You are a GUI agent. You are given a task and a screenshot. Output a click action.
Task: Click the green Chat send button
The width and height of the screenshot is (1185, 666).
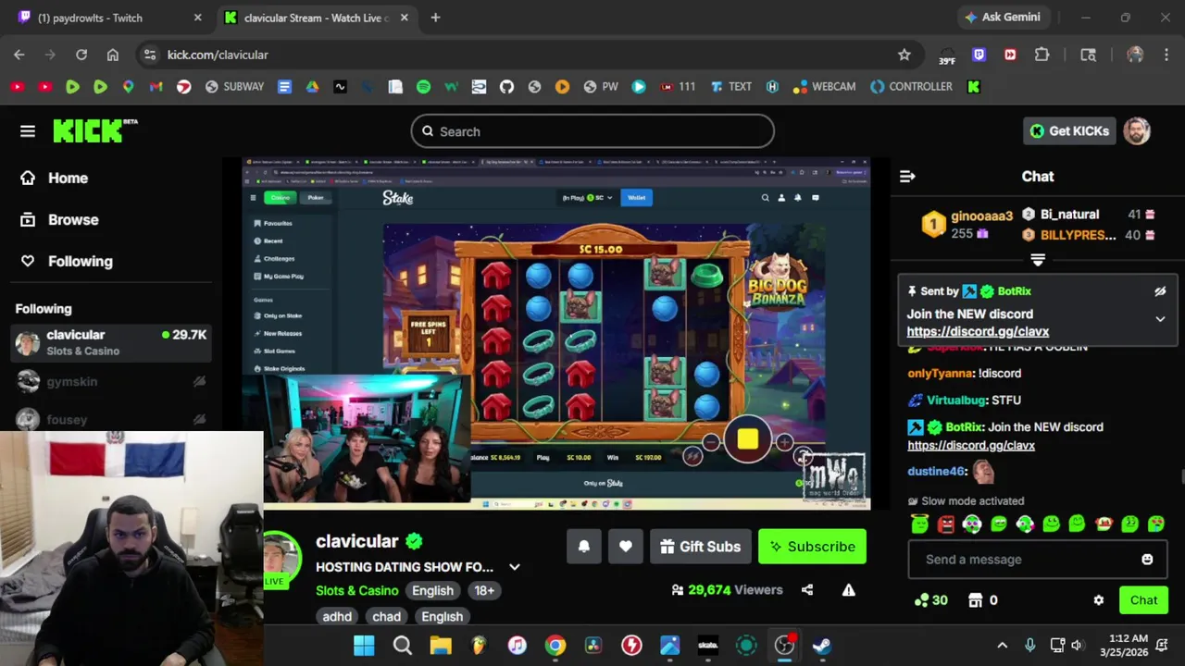pyautogui.click(x=1143, y=600)
